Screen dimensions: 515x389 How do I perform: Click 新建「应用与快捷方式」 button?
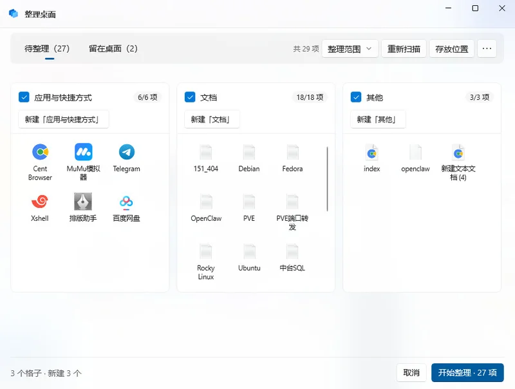[x=64, y=119]
